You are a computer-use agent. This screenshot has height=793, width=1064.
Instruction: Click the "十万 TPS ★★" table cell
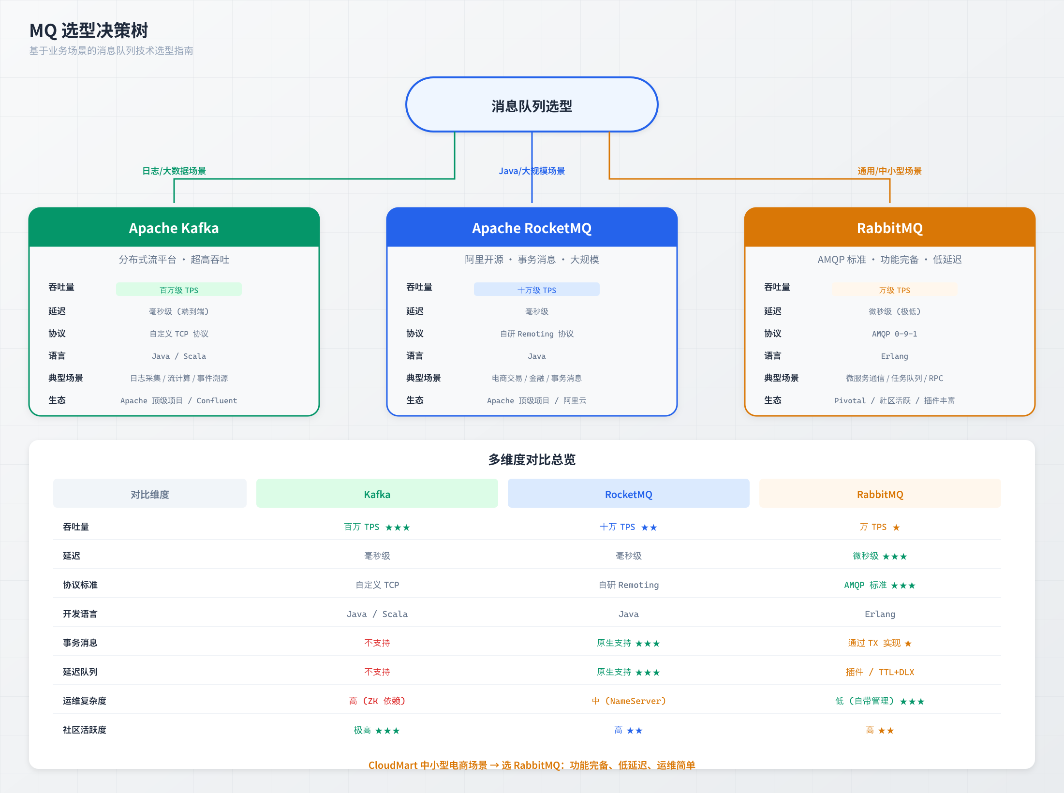tap(629, 527)
